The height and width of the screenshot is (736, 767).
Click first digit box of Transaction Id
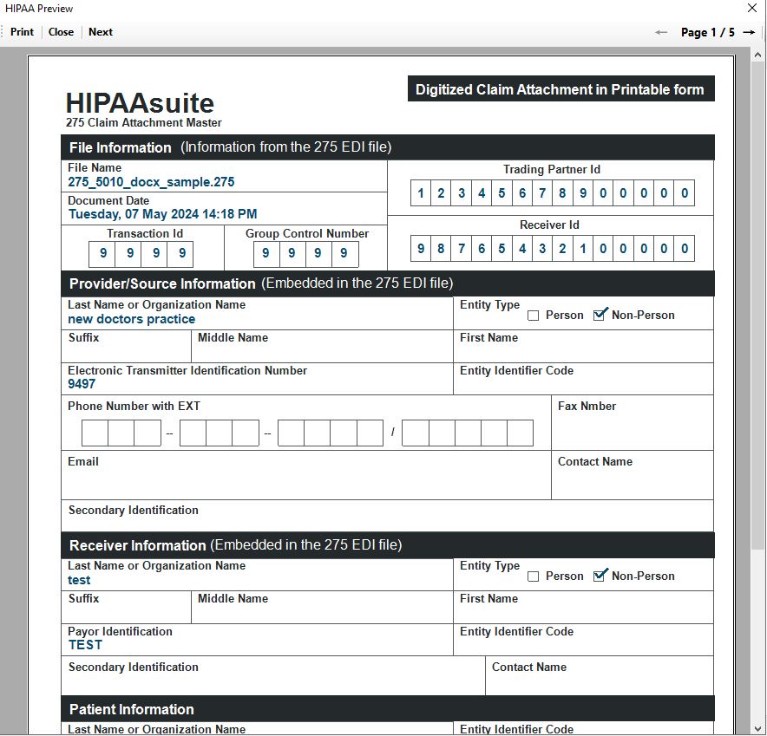102,254
